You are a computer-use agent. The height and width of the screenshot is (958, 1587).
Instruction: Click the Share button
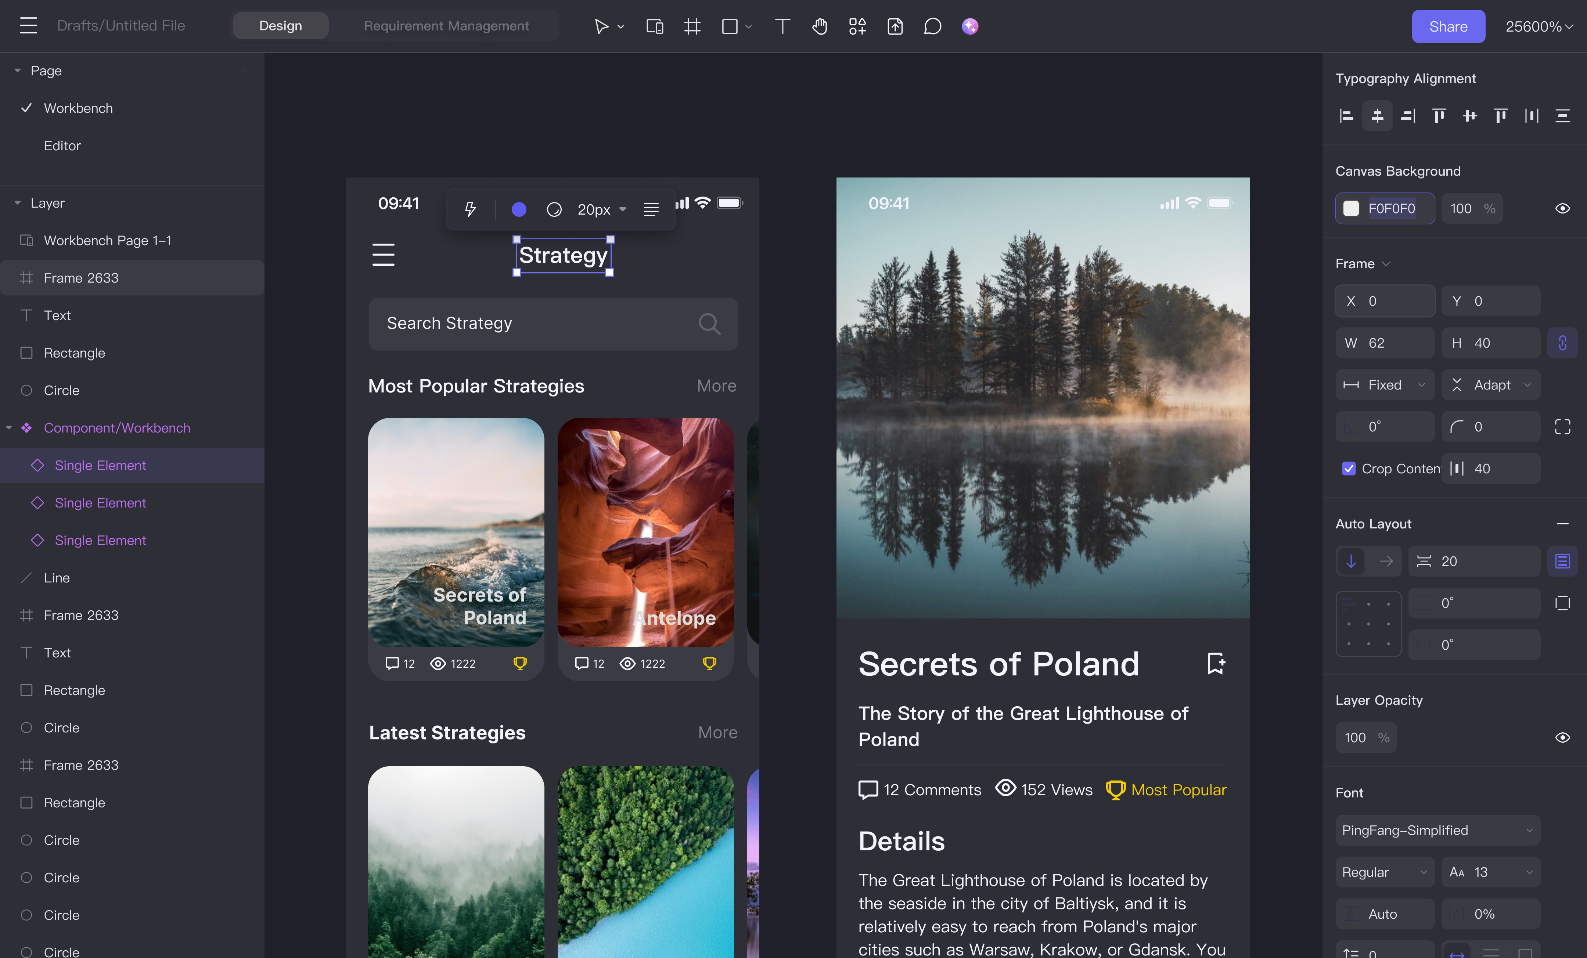click(1448, 26)
